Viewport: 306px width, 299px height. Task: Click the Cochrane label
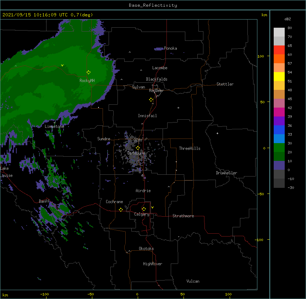[114, 202]
